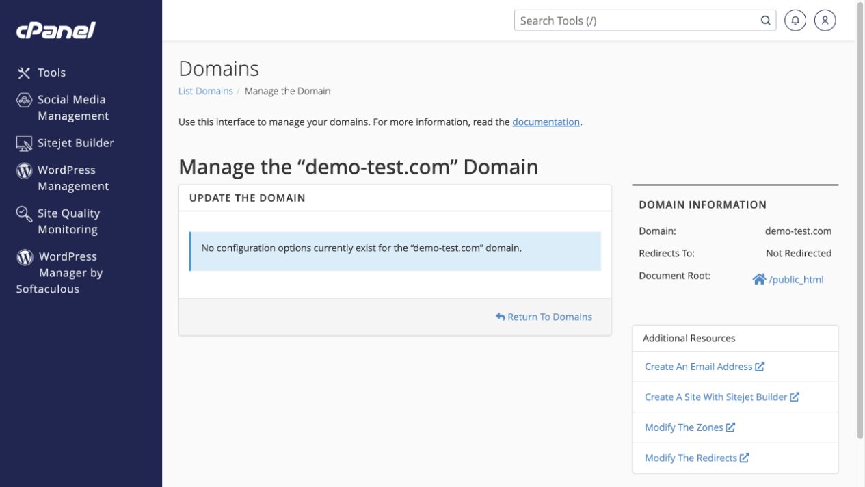This screenshot has width=865, height=487.
Task: Open Social Media Management icon in sidebar
Action: click(x=24, y=100)
